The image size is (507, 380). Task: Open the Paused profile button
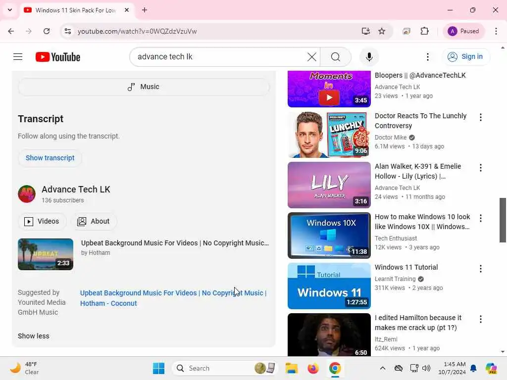click(x=463, y=31)
